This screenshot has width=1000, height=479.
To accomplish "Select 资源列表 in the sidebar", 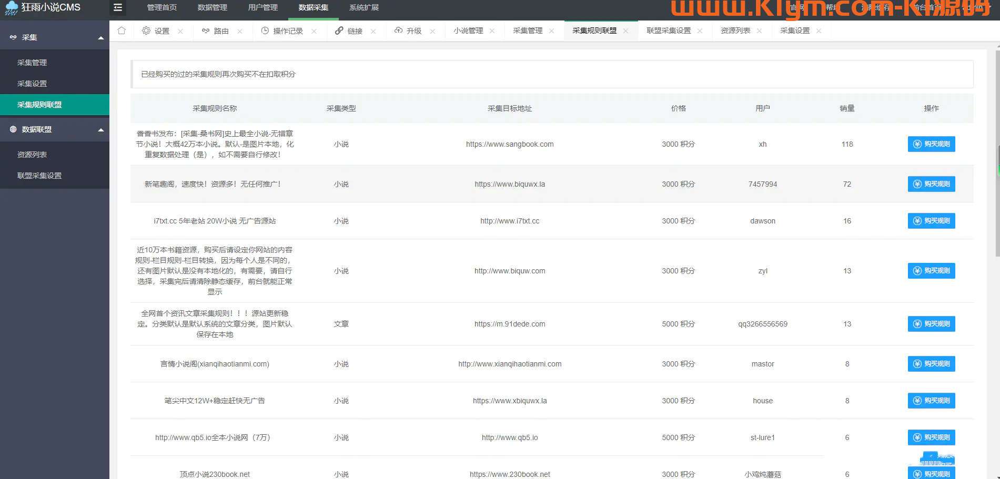I will tap(32, 155).
